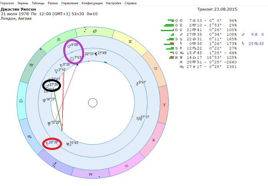The image size is (268, 186).
Task: Select the natal Saturn glyph at 0°35'
Action: point(61,65)
